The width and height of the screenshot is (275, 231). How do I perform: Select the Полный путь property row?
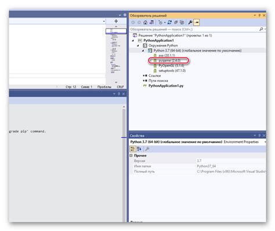[198, 171]
